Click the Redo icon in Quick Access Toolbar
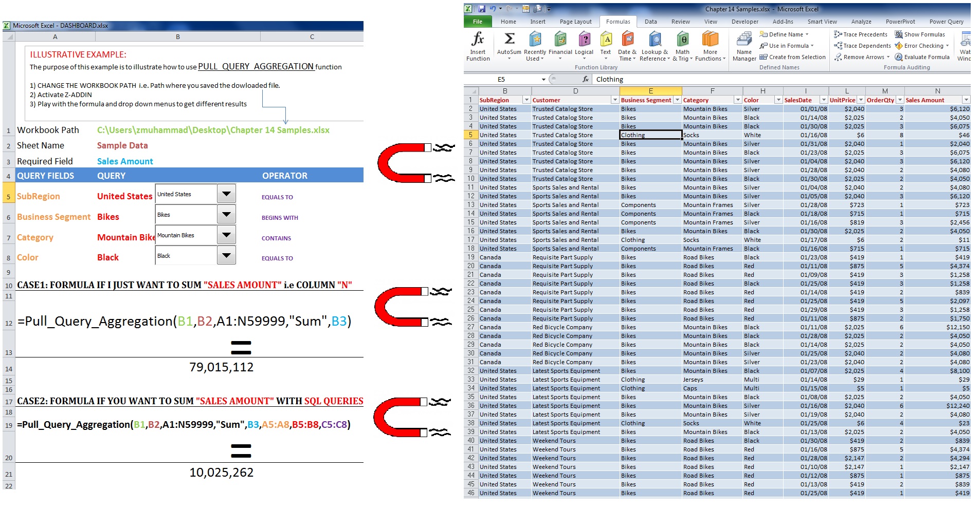The height and width of the screenshot is (509, 980). click(509, 9)
